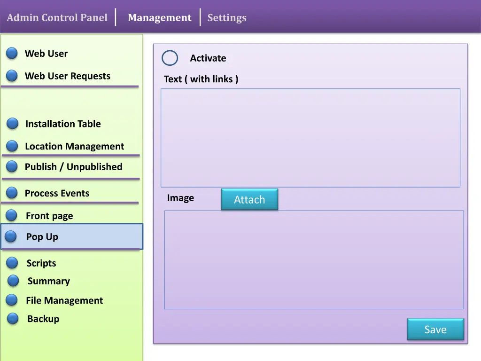Go to Admin Control Panel tab
The height and width of the screenshot is (361, 481).
tap(57, 18)
